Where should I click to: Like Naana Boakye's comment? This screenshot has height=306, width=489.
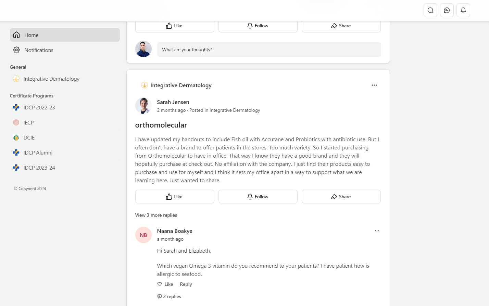165,284
